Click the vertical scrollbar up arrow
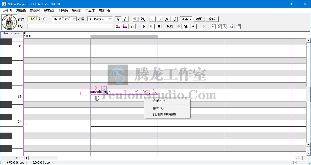311x165 pixels. tap(308, 41)
